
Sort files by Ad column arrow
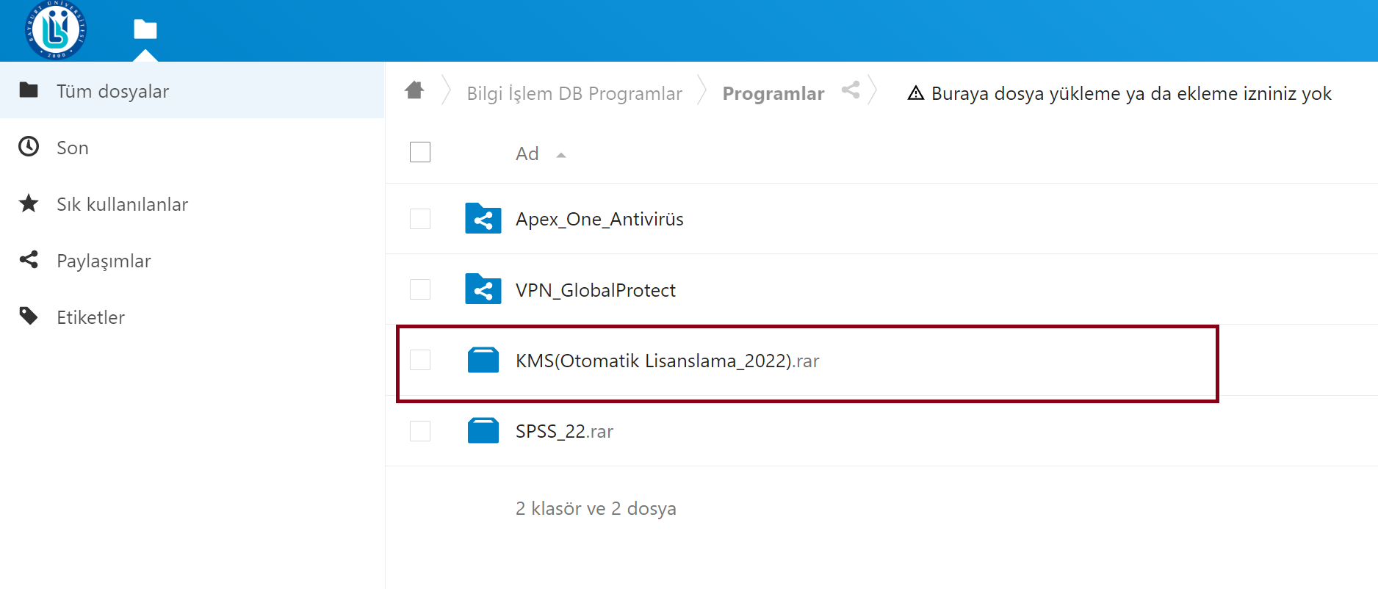click(x=561, y=155)
